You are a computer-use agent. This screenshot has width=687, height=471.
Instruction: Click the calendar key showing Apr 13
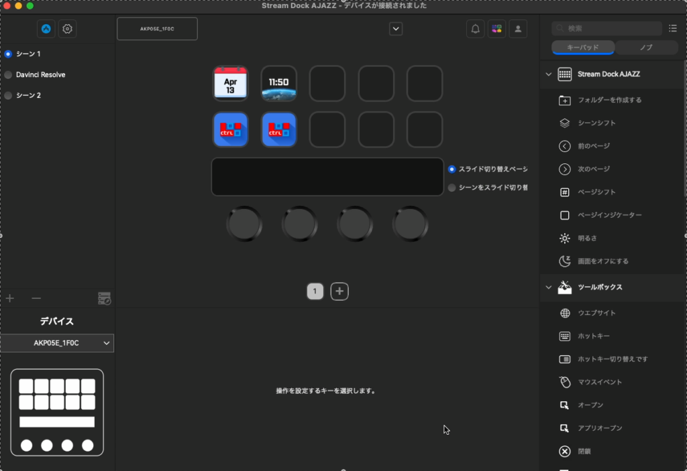point(230,84)
